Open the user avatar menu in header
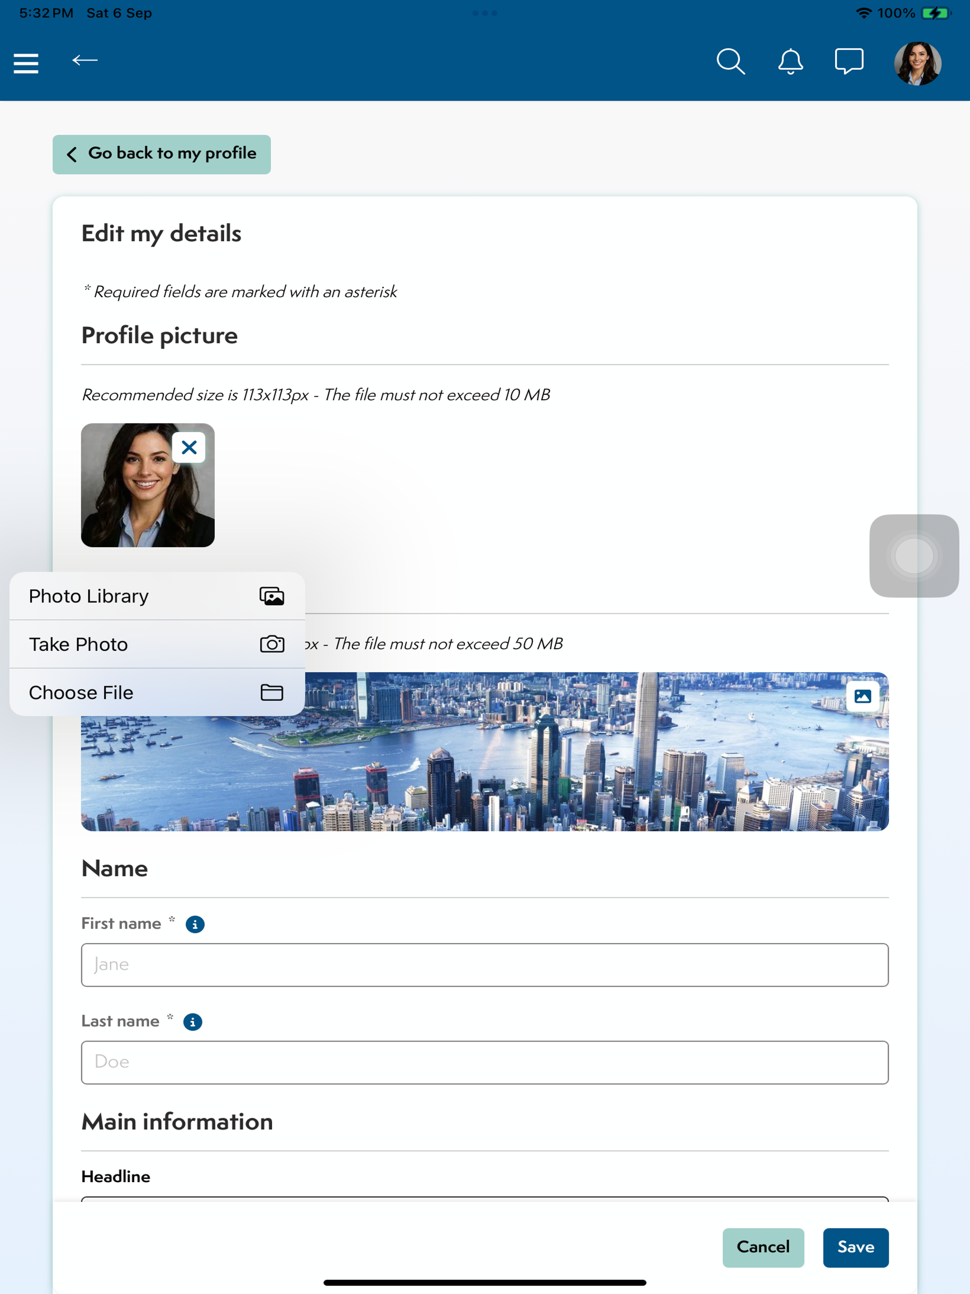This screenshot has width=970, height=1294. pyautogui.click(x=917, y=63)
